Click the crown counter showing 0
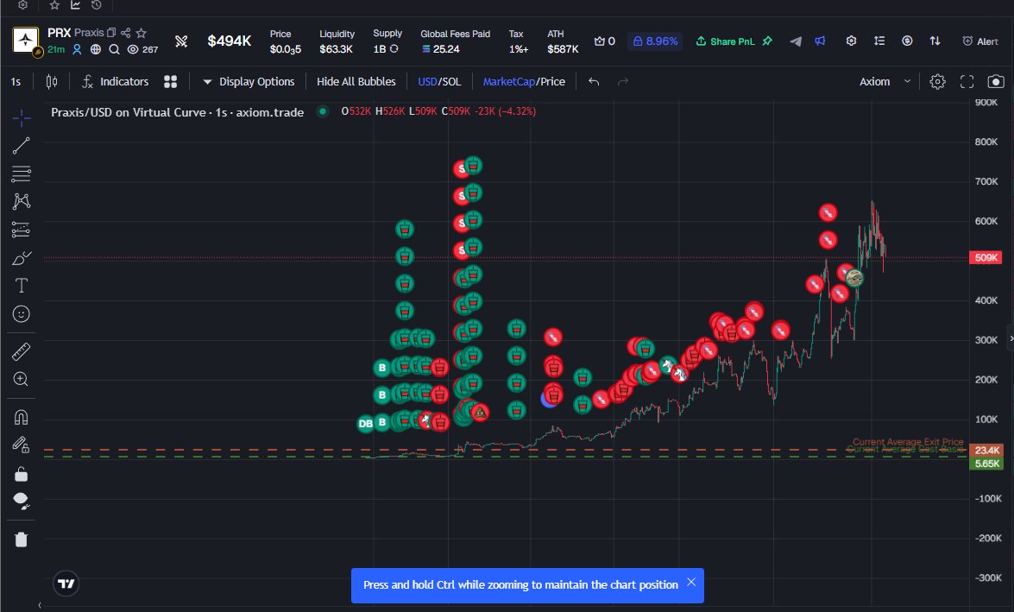This screenshot has height=612, width=1014. 605,41
